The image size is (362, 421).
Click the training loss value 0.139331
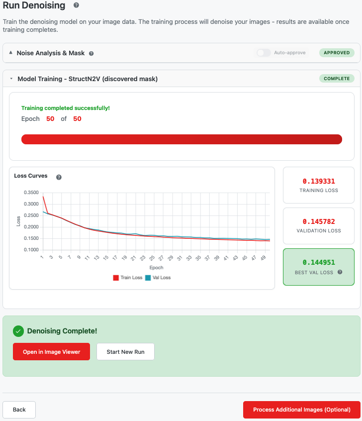pos(319,181)
